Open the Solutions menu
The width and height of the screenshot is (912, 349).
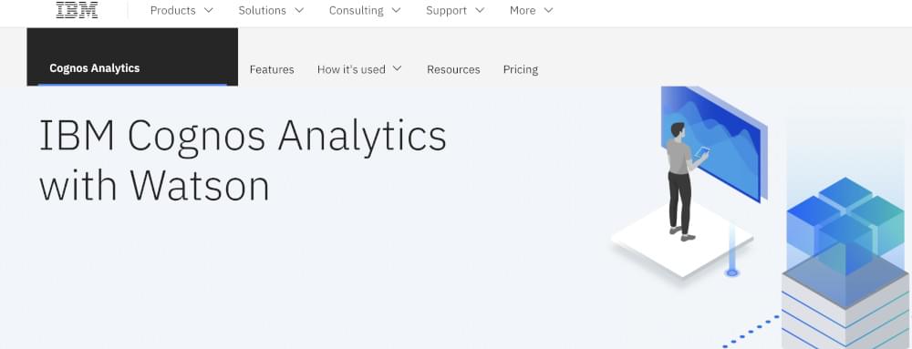coord(271,10)
